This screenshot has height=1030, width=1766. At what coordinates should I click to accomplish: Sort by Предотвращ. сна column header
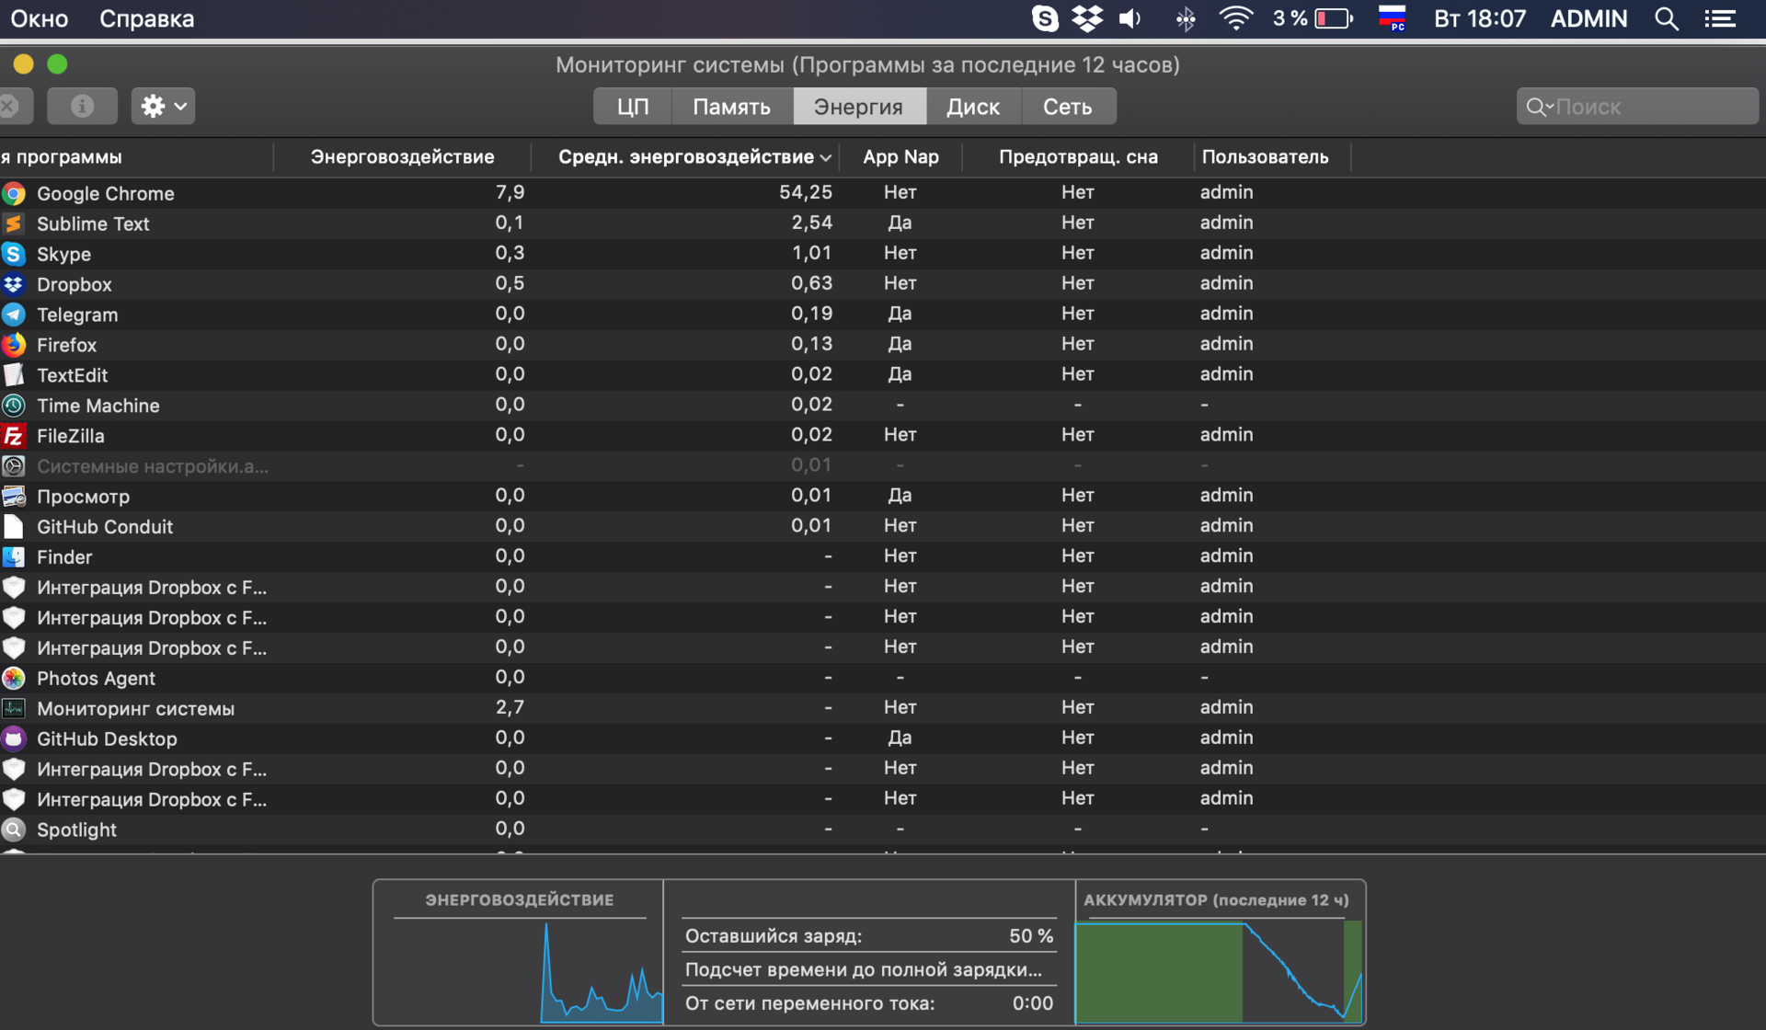(1078, 157)
